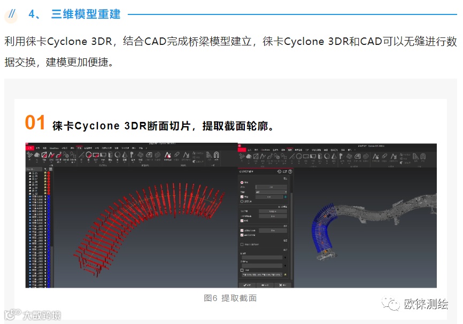Click the caption "图6 提取截面"
The width and height of the screenshot is (463, 324).
coord(230,298)
